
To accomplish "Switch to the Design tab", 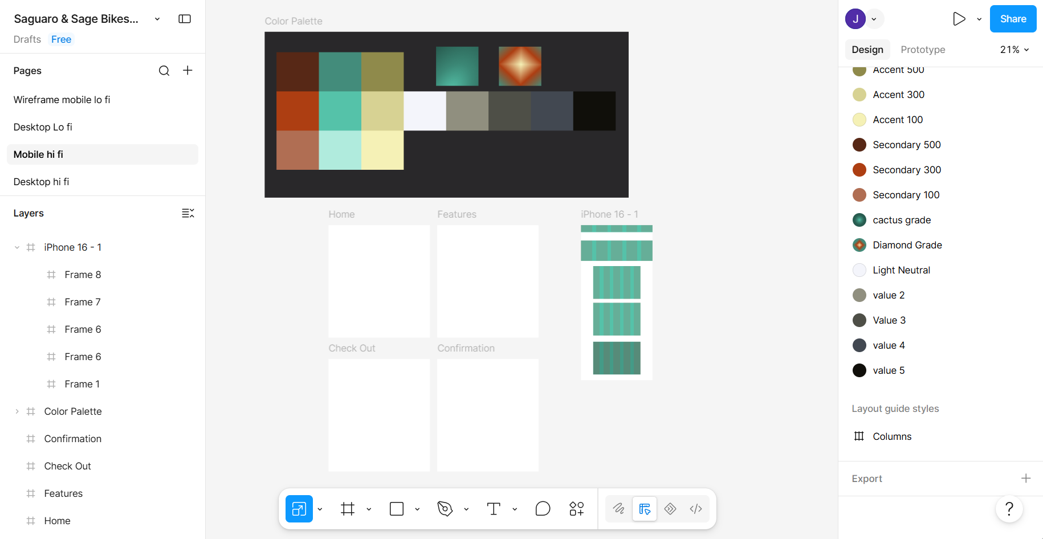I will [867, 50].
